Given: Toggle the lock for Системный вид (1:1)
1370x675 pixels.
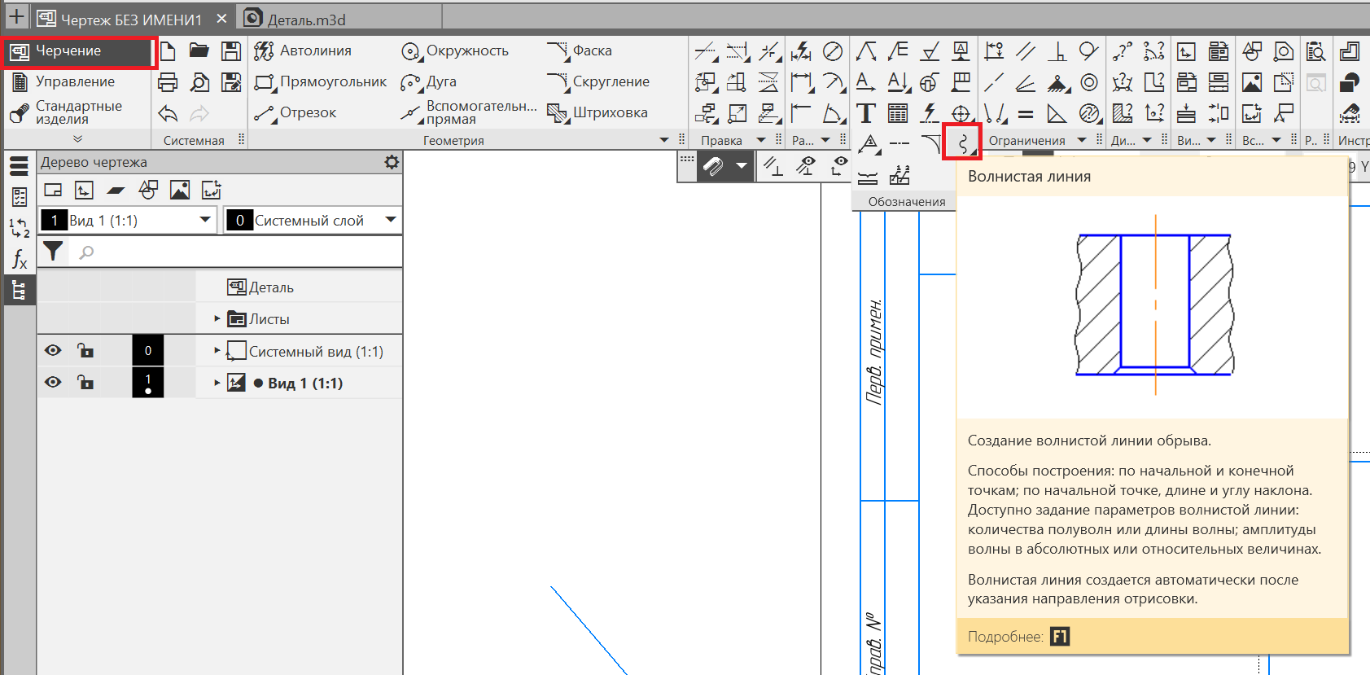Looking at the screenshot, I should (x=85, y=350).
